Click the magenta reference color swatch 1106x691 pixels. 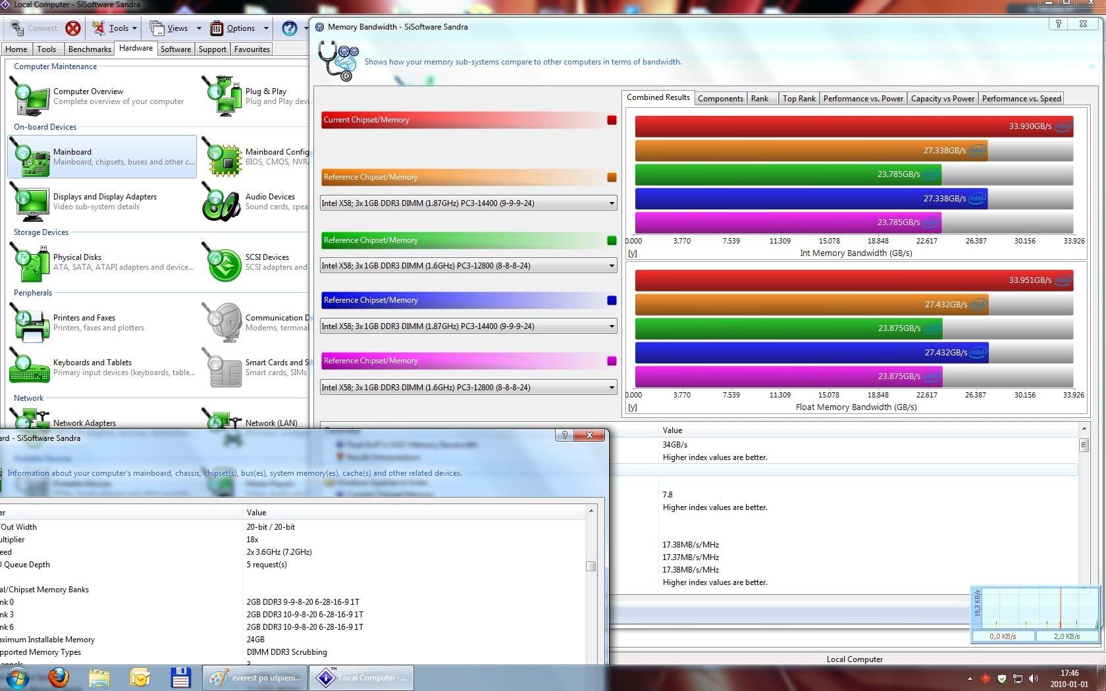[612, 361]
